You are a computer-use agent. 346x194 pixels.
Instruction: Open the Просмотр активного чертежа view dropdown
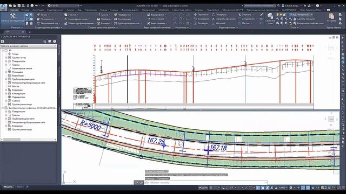click(x=29, y=46)
